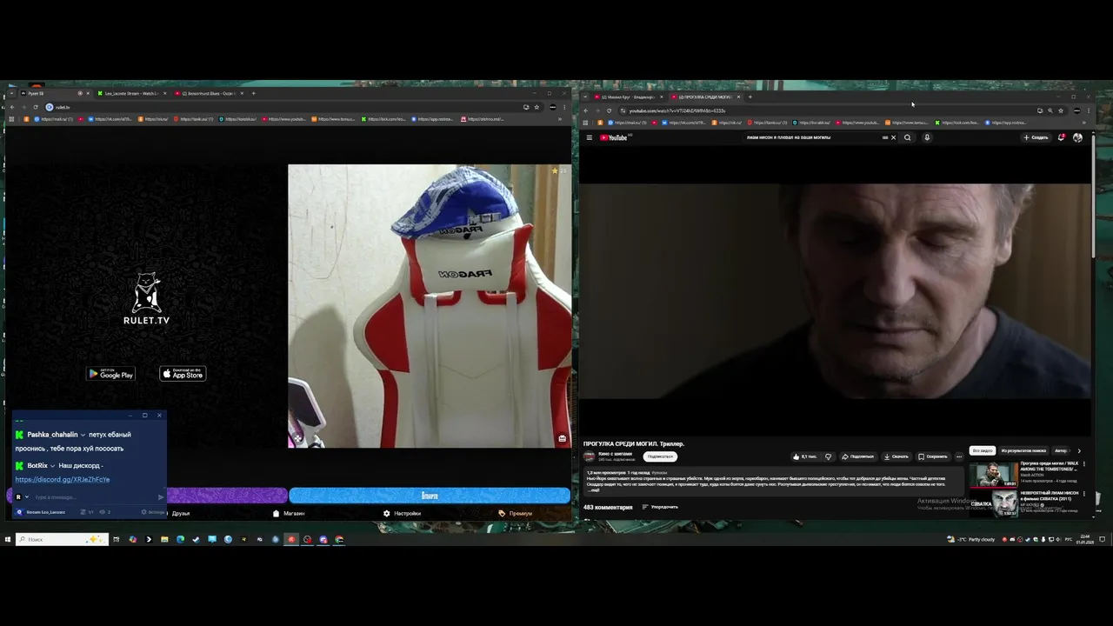Open YouTube notifications bell
1113x626 pixels.
pos(1061,137)
